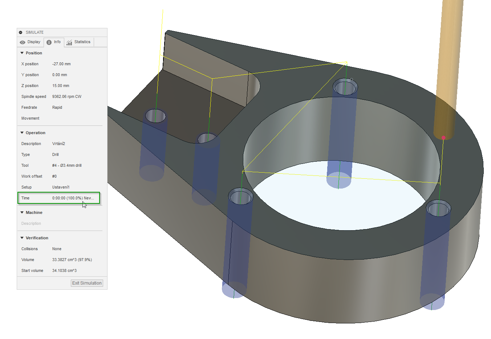Click the Type value Drill

pyautogui.click(x=55, y=154)
